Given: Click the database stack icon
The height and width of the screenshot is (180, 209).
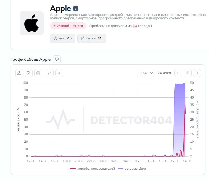Looking at the screenshot, I should pyautogui.click(x=38, y=73).
